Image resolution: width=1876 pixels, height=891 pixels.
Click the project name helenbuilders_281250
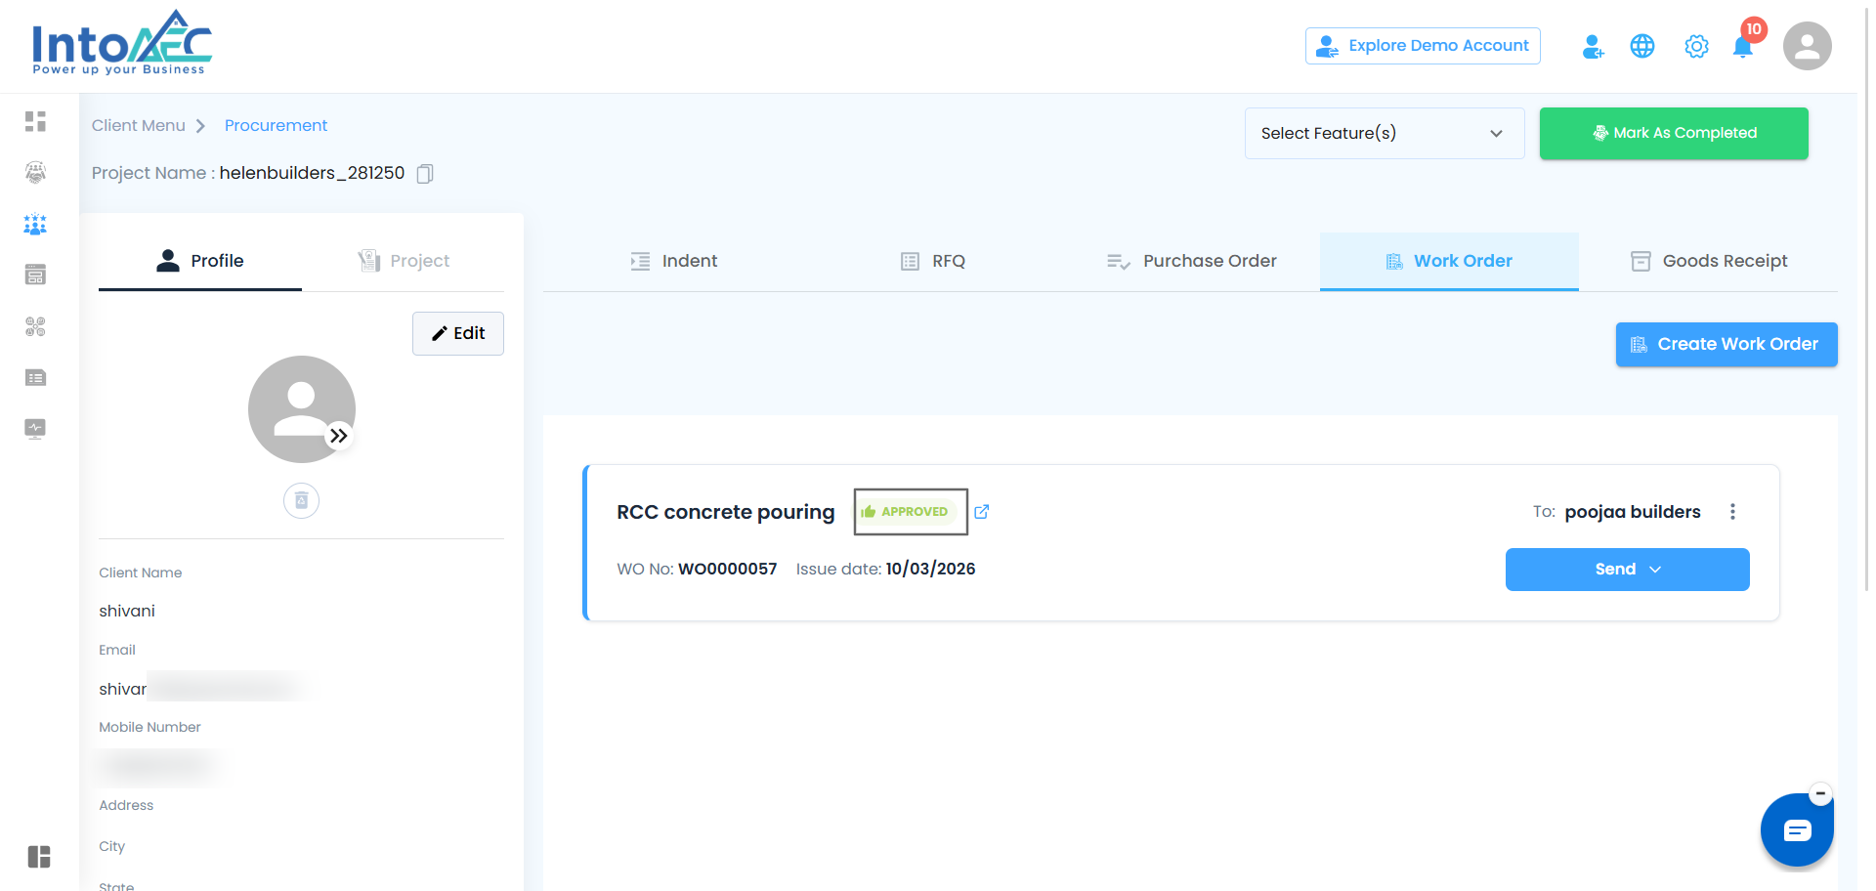(312, 173)
